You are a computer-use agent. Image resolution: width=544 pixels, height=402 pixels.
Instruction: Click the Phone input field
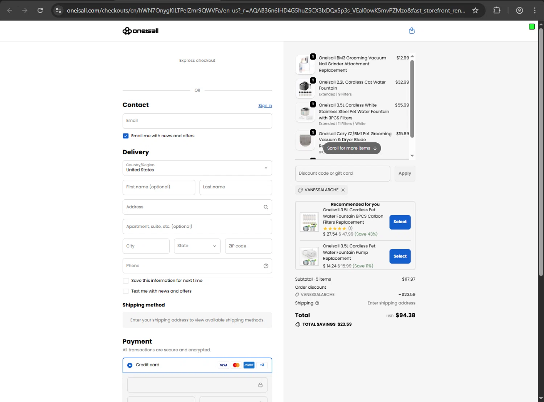click(197, 266)
